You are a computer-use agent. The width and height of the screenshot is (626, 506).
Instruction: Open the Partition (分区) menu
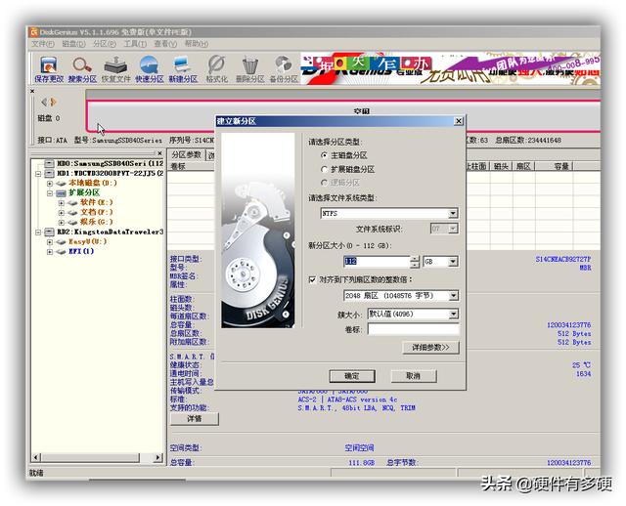pos(105,44)
